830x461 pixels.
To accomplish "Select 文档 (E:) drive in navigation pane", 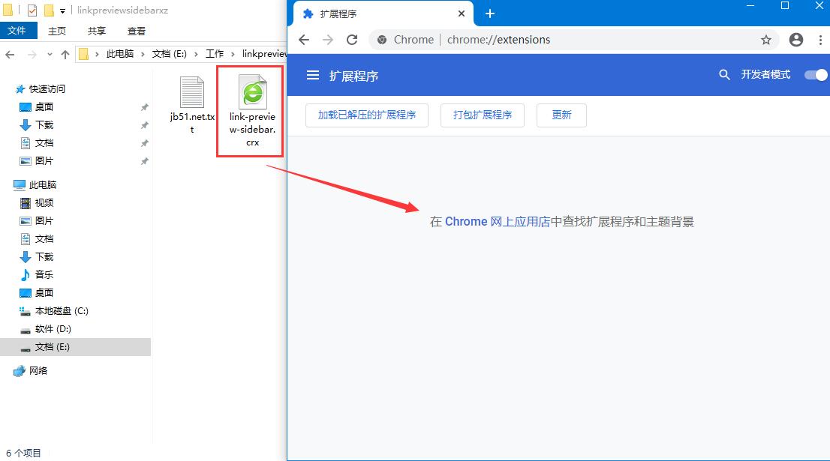I will (75, 347).
